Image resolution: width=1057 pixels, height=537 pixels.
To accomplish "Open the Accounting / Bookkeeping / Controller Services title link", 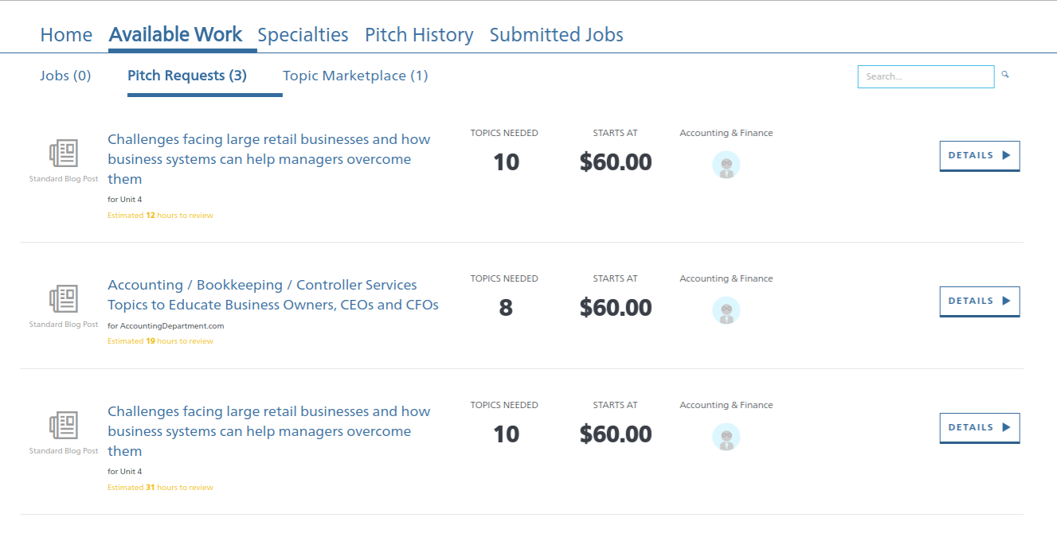I will (273, 294).
